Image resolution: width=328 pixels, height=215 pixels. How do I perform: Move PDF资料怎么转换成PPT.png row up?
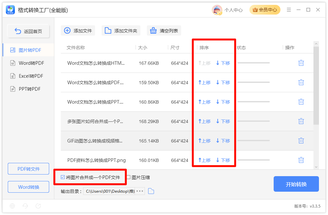(x=204, y=160)
